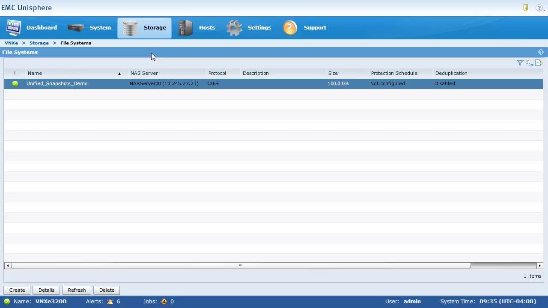
Task: Click the Delete button
Action: coord(107,290)
